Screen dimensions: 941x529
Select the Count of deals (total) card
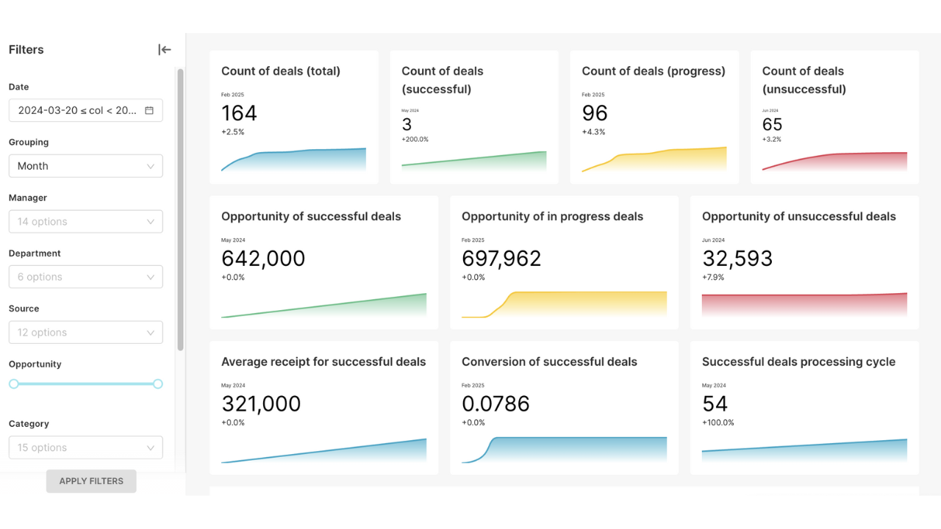294,117
